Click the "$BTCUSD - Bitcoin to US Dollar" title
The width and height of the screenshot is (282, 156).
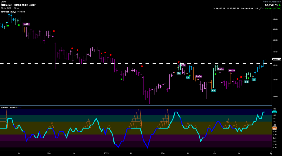pyautogui.click(x=18, y=5)
